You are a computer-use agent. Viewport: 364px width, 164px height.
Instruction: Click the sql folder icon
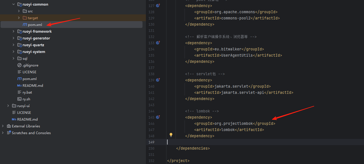[19, 58]
